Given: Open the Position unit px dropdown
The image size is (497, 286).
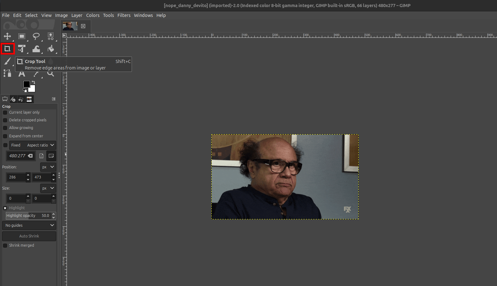Looking at the screenshot, I should (48, 167).
